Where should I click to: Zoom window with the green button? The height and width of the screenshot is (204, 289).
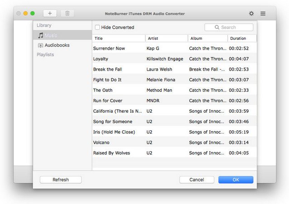click(x=33, y=14)
